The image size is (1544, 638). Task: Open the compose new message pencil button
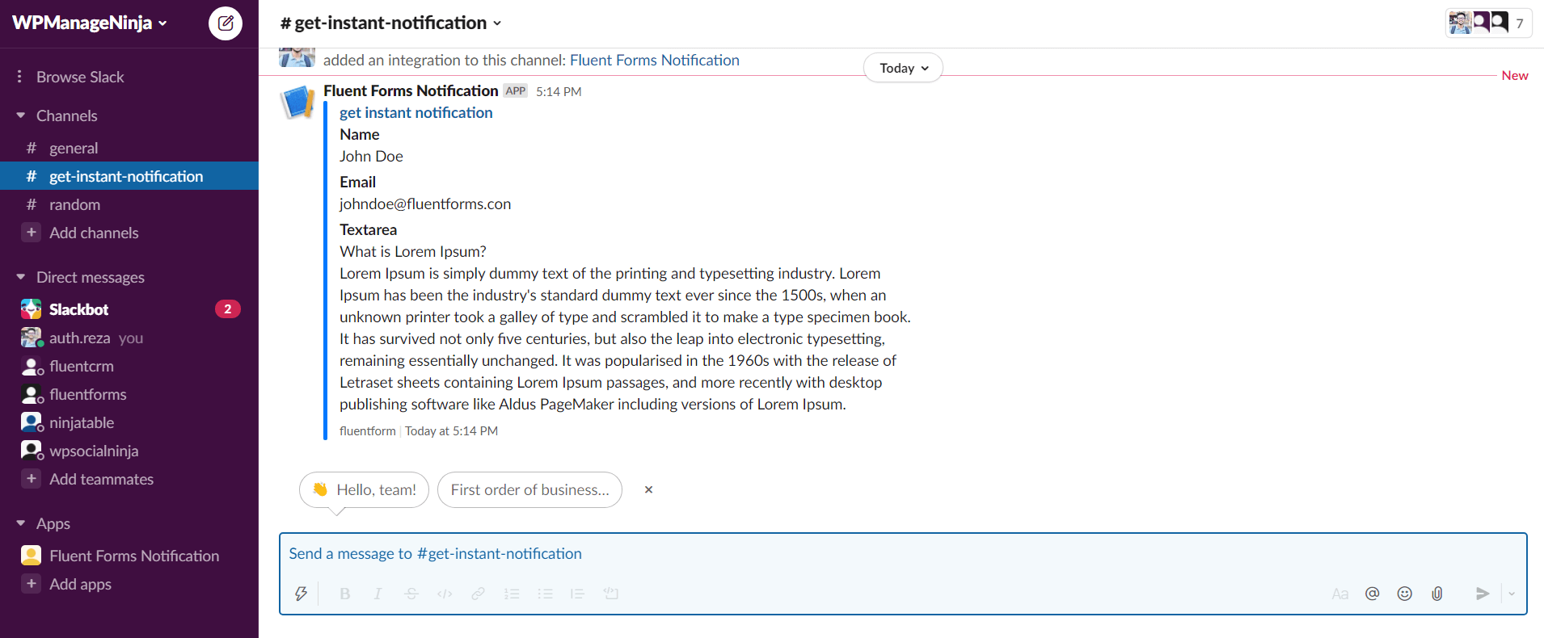coord(225,23)
